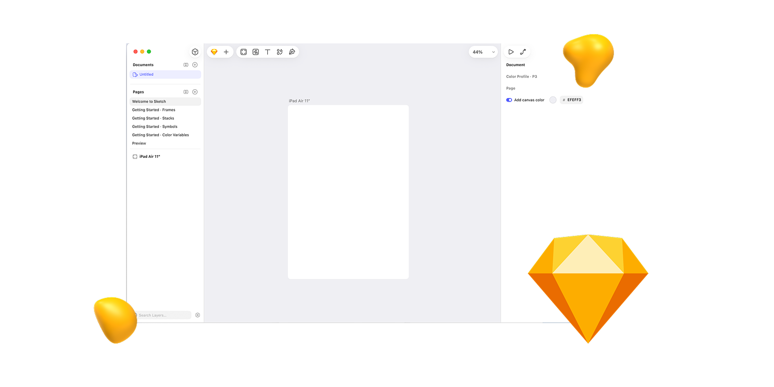Collapse the Documents section toggle icon
Viewport: 774px width, 387px height.
pyautogui.click(x=186, y=65)
